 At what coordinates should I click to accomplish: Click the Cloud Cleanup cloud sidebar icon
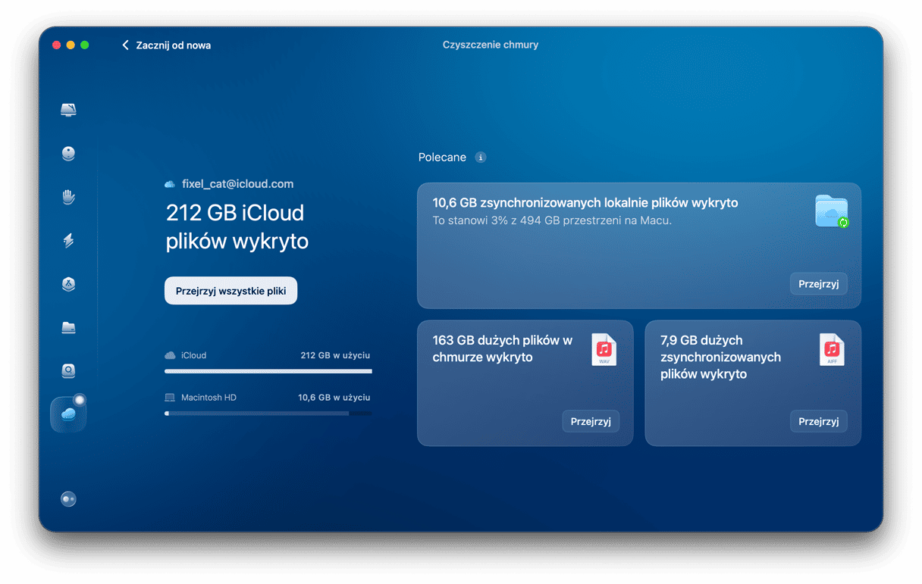click(x=68, y=414)
